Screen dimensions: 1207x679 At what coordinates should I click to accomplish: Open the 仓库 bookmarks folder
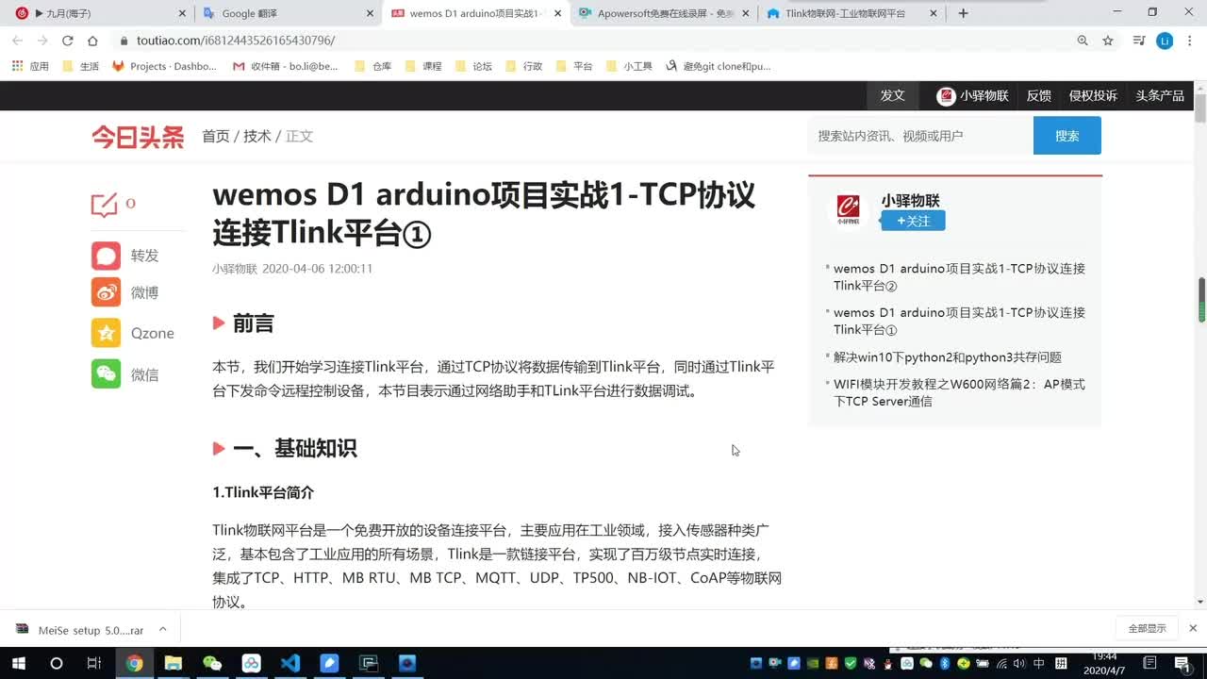[372, 66]
